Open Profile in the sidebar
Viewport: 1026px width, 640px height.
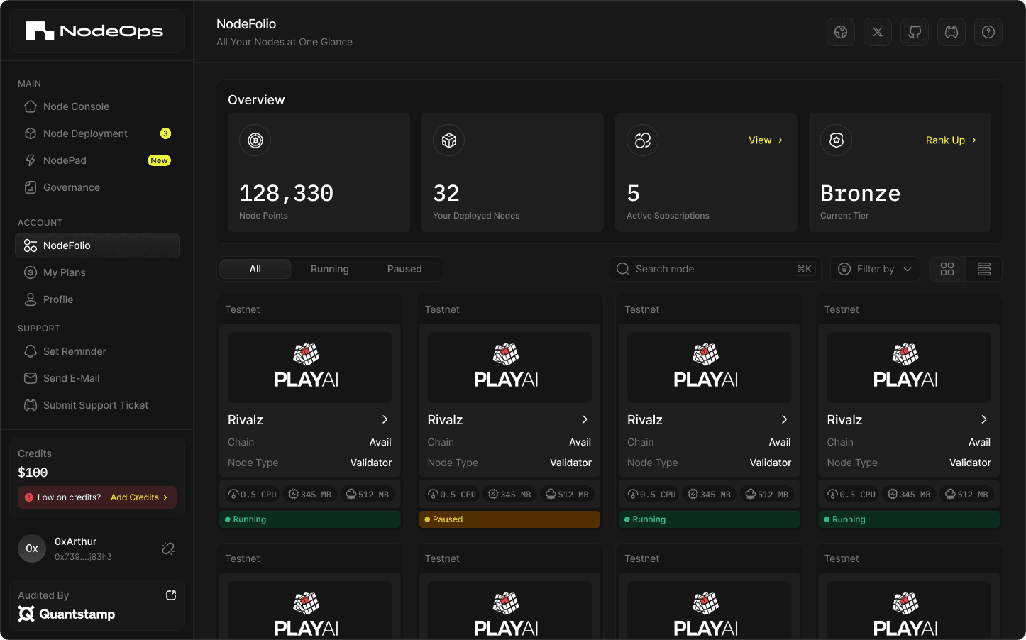[x=97, y=299]
